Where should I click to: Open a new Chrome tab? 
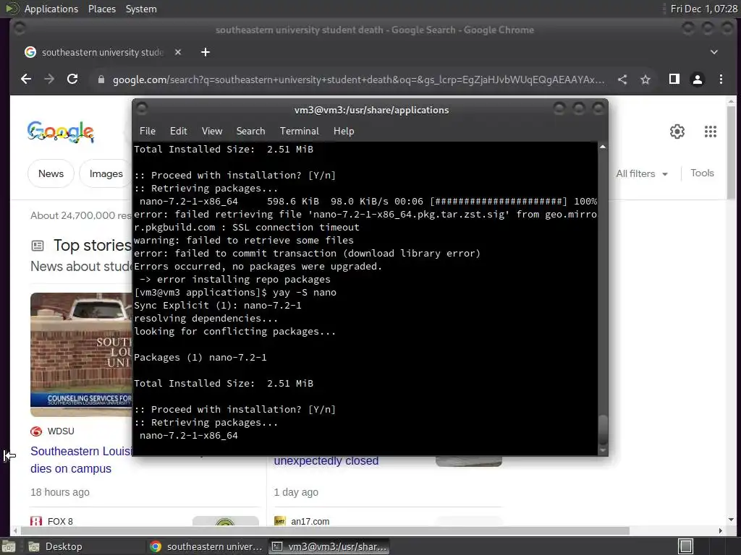pos(205,52)
